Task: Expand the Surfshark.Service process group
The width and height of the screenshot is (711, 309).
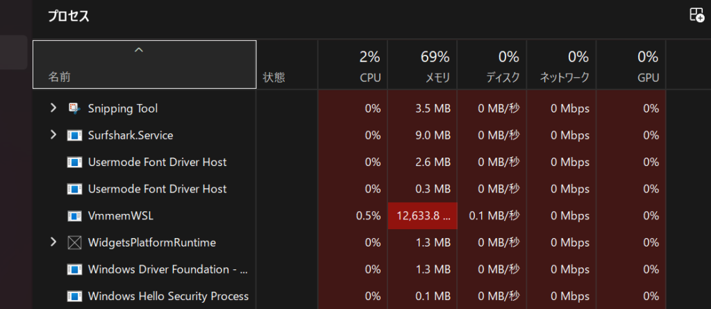Action: [x=53, y=135]
